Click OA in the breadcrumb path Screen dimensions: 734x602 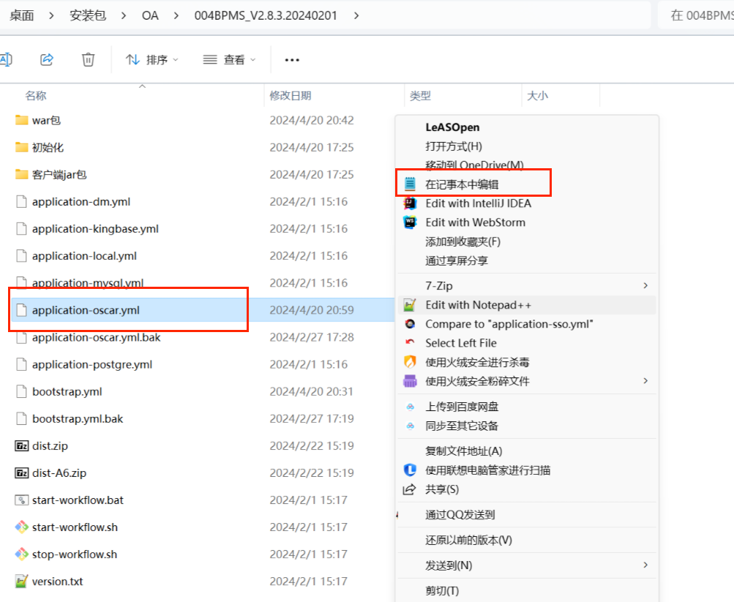point(150,15)
